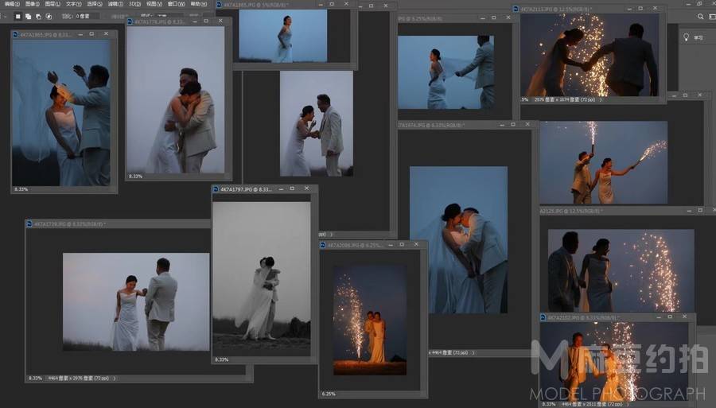Click the veil photo in 4K7A1965.JPG window
The width and height of the screenshot is (716, 408).
tap(61, 113)
